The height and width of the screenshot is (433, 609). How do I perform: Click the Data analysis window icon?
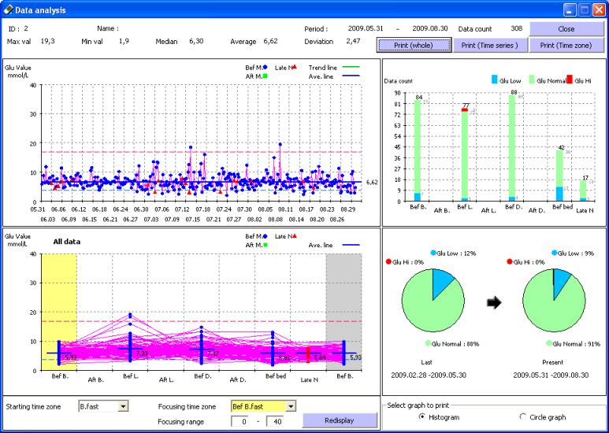8,10
